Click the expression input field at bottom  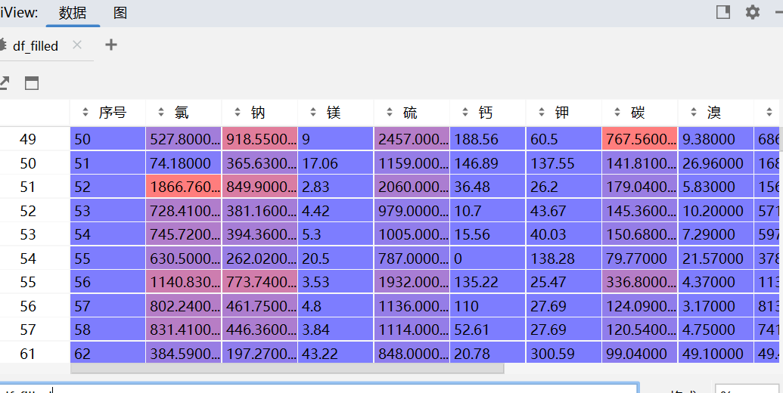pyautogui.click(x=318, y=388)
